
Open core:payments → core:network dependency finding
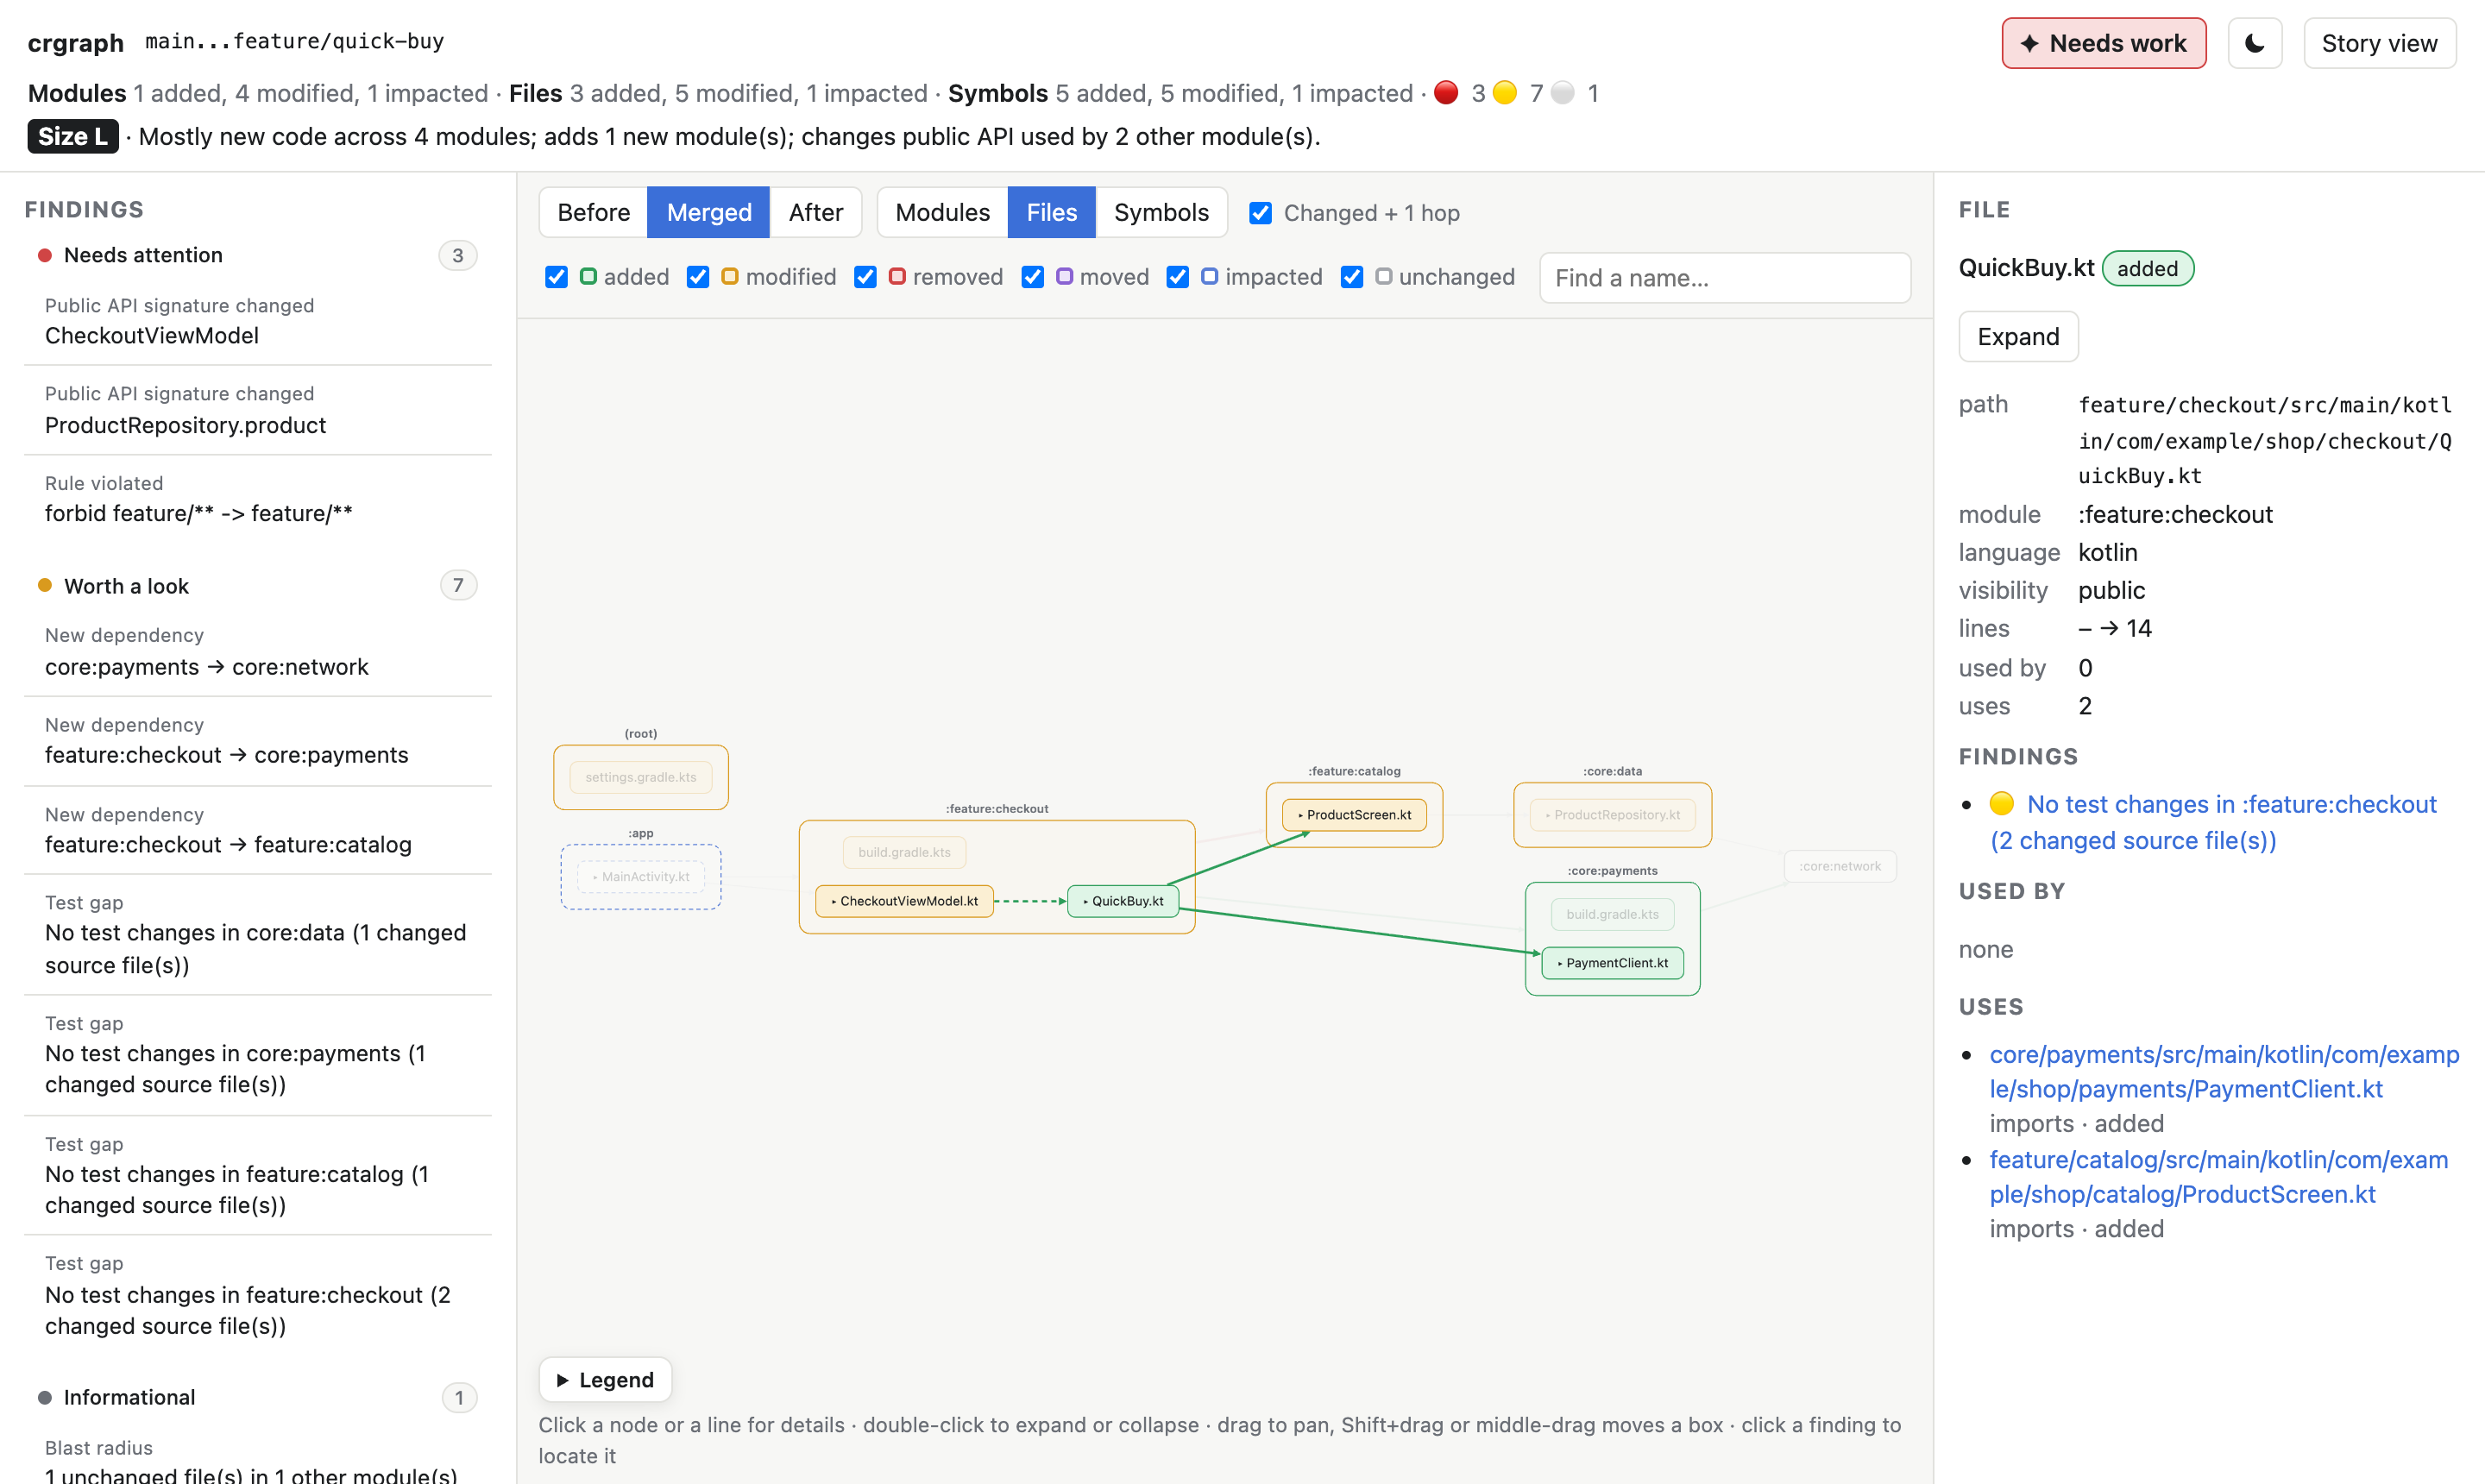coord(257,652)
